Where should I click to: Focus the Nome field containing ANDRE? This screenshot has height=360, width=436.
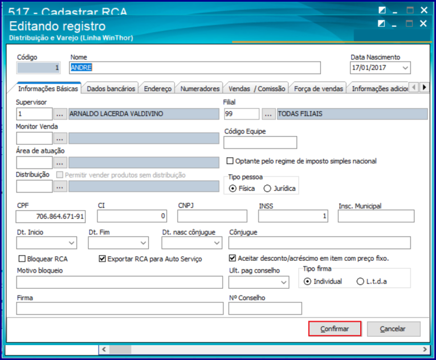click(x=195, y=68)
